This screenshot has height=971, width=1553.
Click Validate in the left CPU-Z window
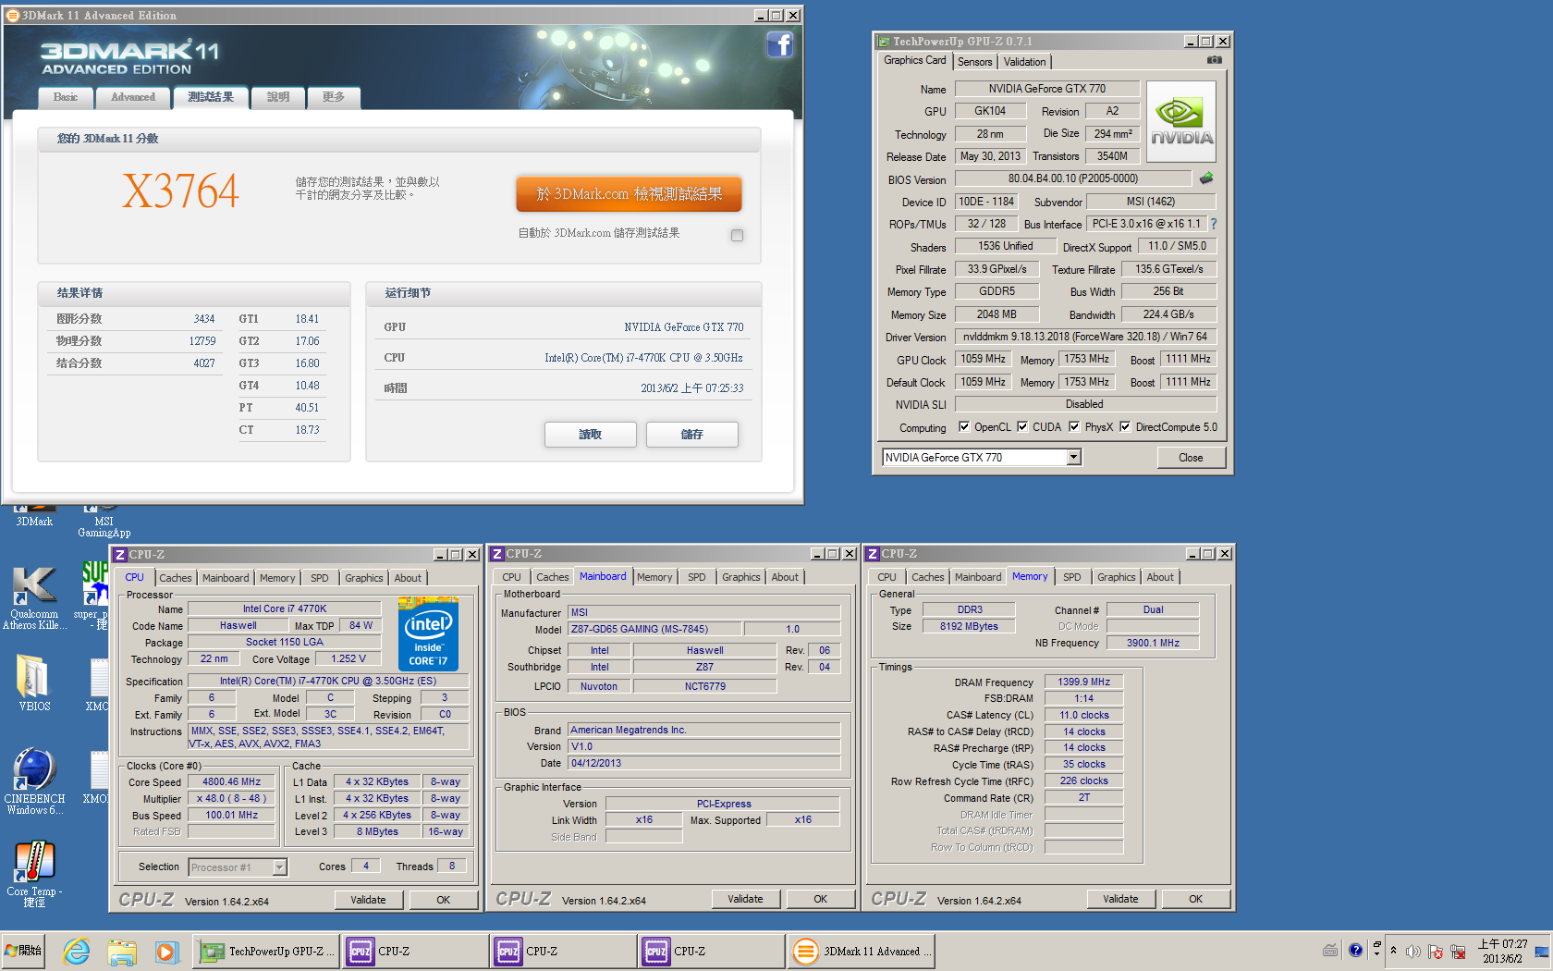[368, 900]
